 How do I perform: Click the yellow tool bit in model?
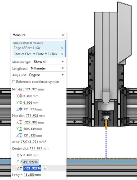click(x=106, y=124)
